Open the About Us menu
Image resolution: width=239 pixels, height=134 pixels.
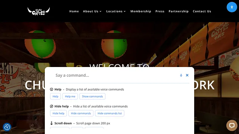[91, 11]
